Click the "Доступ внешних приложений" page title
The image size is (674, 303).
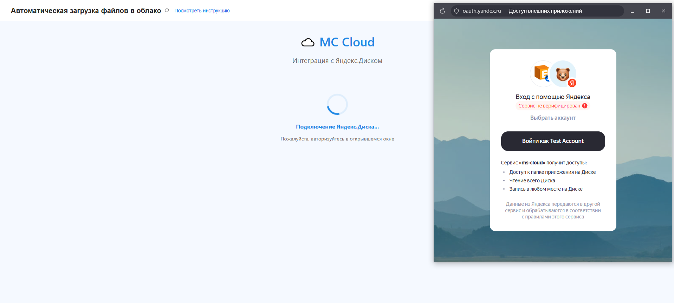[545, 11]
